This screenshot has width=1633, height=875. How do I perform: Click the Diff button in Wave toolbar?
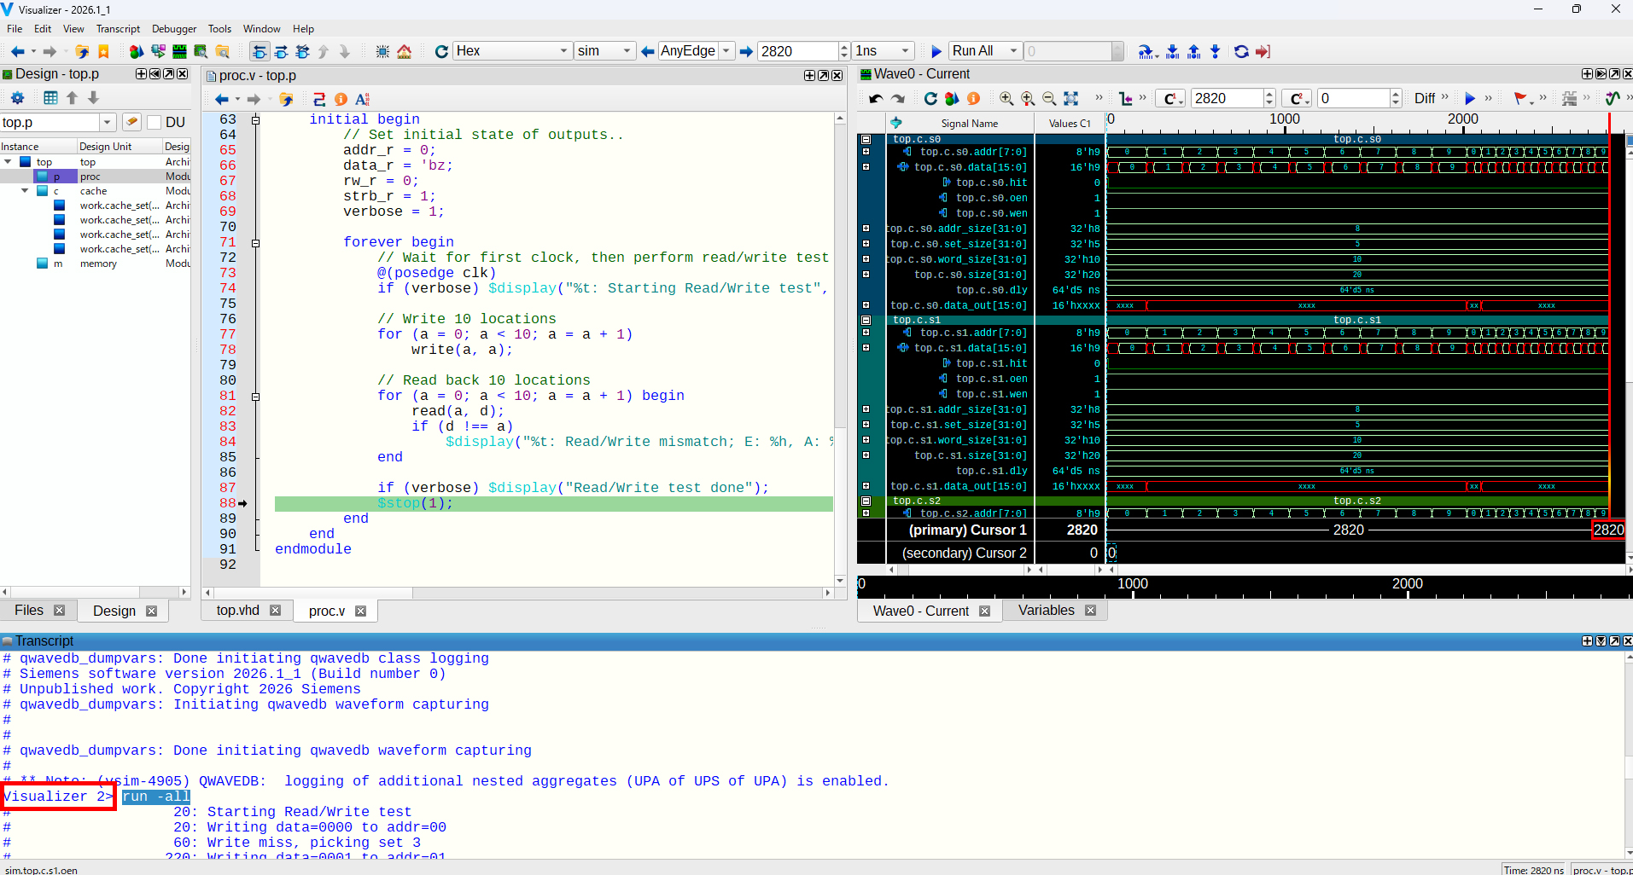point(1424,98)
